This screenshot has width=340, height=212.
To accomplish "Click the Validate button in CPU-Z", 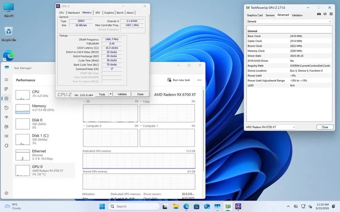I will (122, 94).
